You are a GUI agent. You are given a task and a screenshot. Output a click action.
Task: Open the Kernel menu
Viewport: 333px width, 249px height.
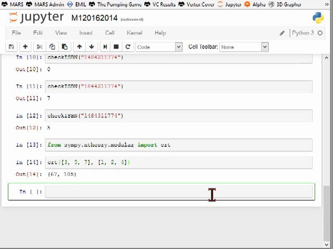pos(134,33)
